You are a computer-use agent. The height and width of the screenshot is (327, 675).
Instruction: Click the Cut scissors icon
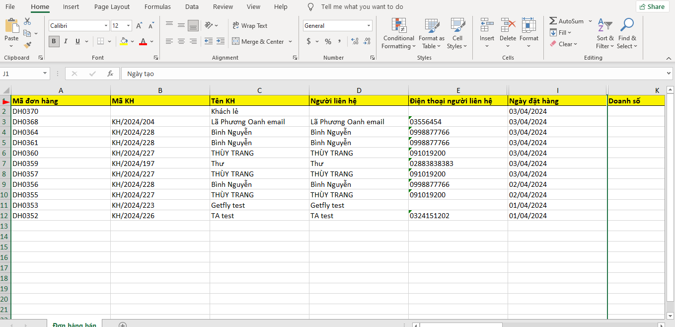pyautogui.click(x=27, y=21)
